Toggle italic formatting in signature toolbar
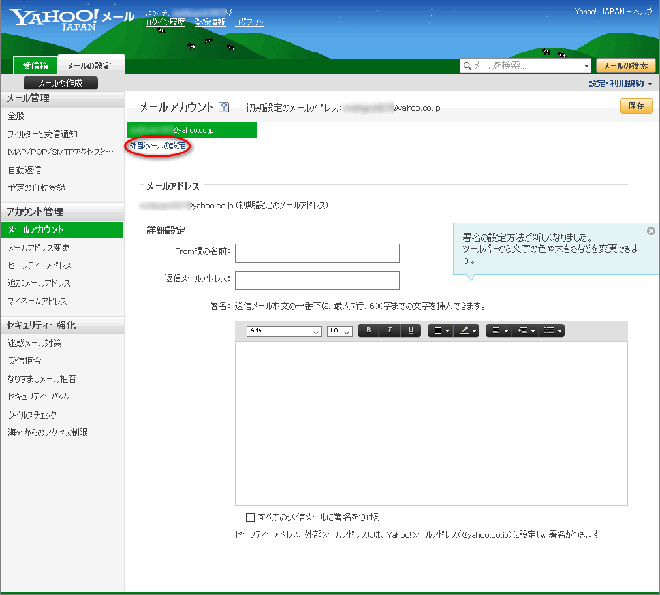This screenshot has height=595, width=660. pyautogui.click(x=390, y=330)
